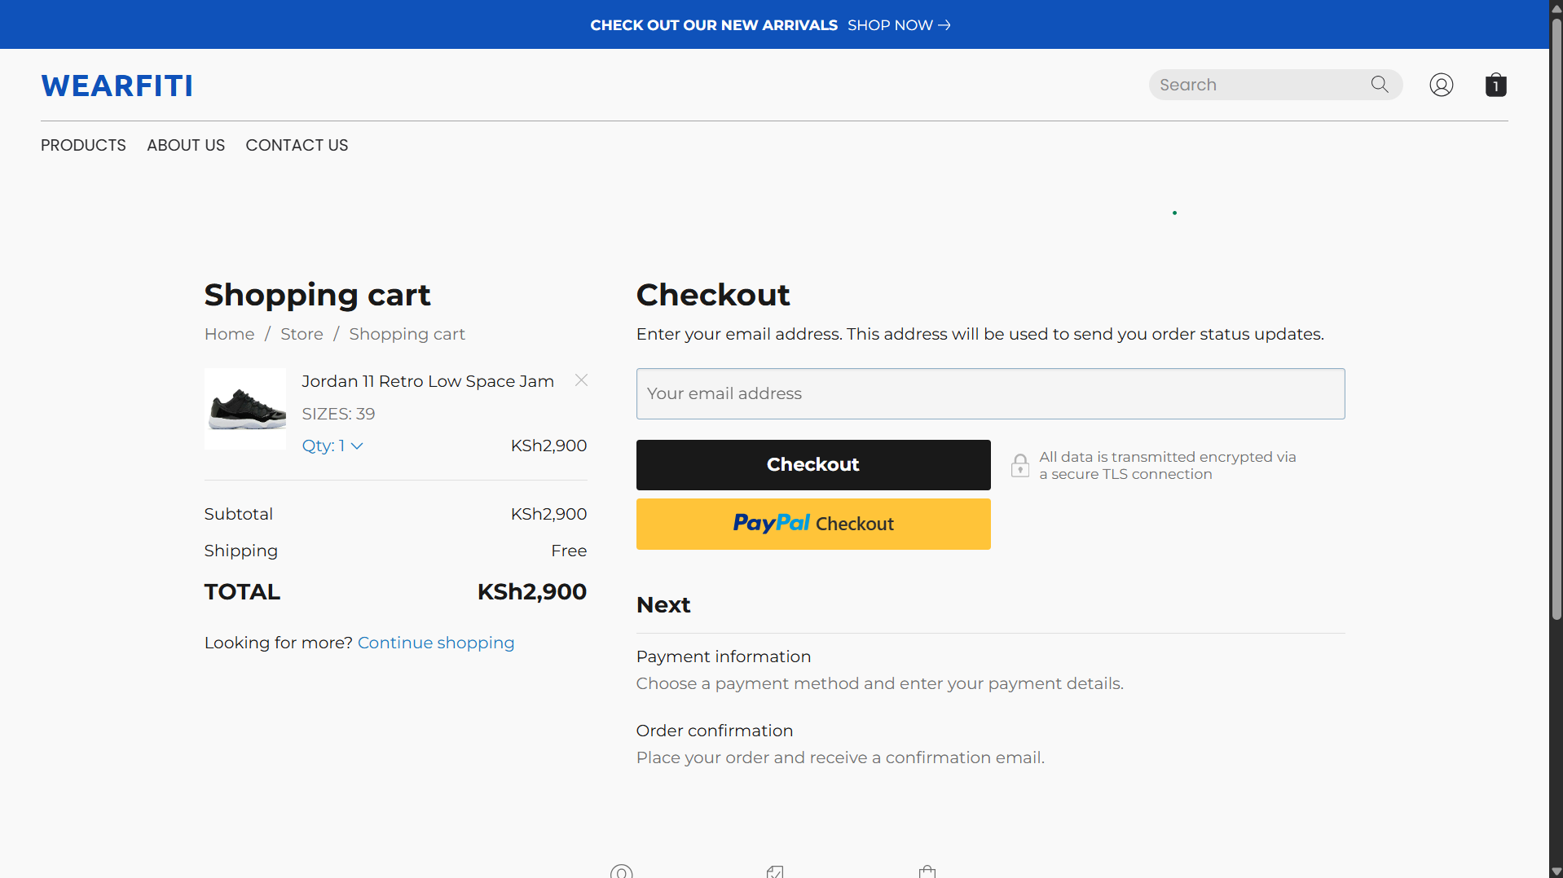
Task: Open the Jordan sneaker product thumbnail
Action: pos(245,409)
